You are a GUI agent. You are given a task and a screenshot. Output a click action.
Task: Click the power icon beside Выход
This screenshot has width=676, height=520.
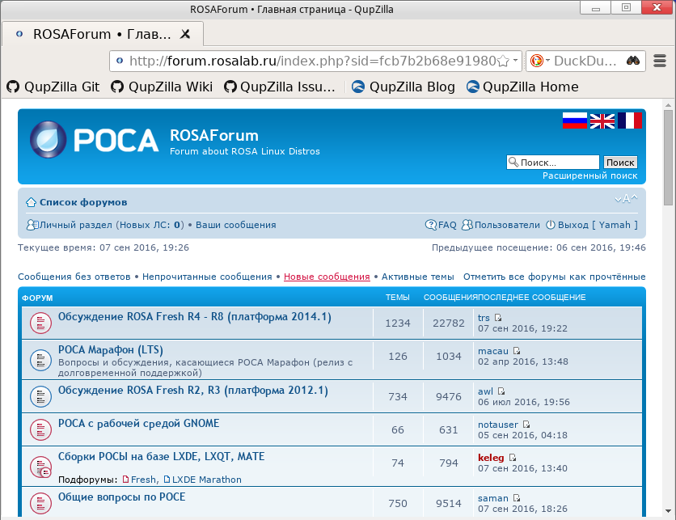551,225
